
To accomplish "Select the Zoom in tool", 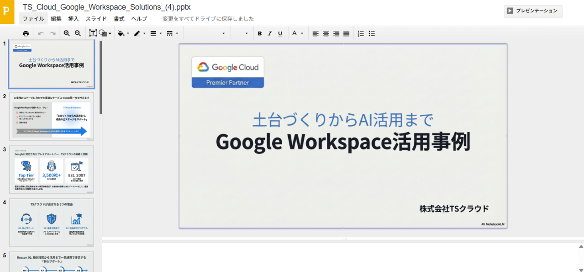I will 67,33.
